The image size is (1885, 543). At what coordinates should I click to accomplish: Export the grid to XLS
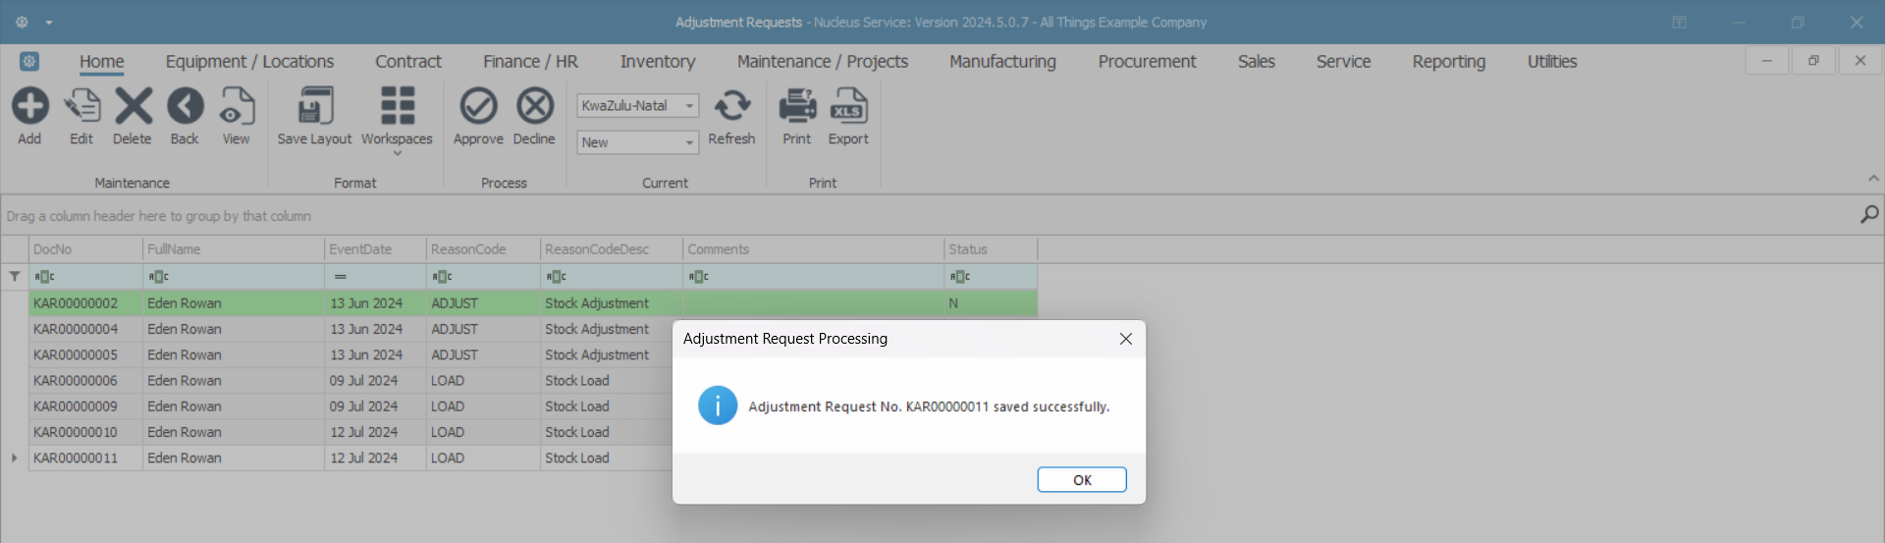pyautogui.click(x=848, y=106)
